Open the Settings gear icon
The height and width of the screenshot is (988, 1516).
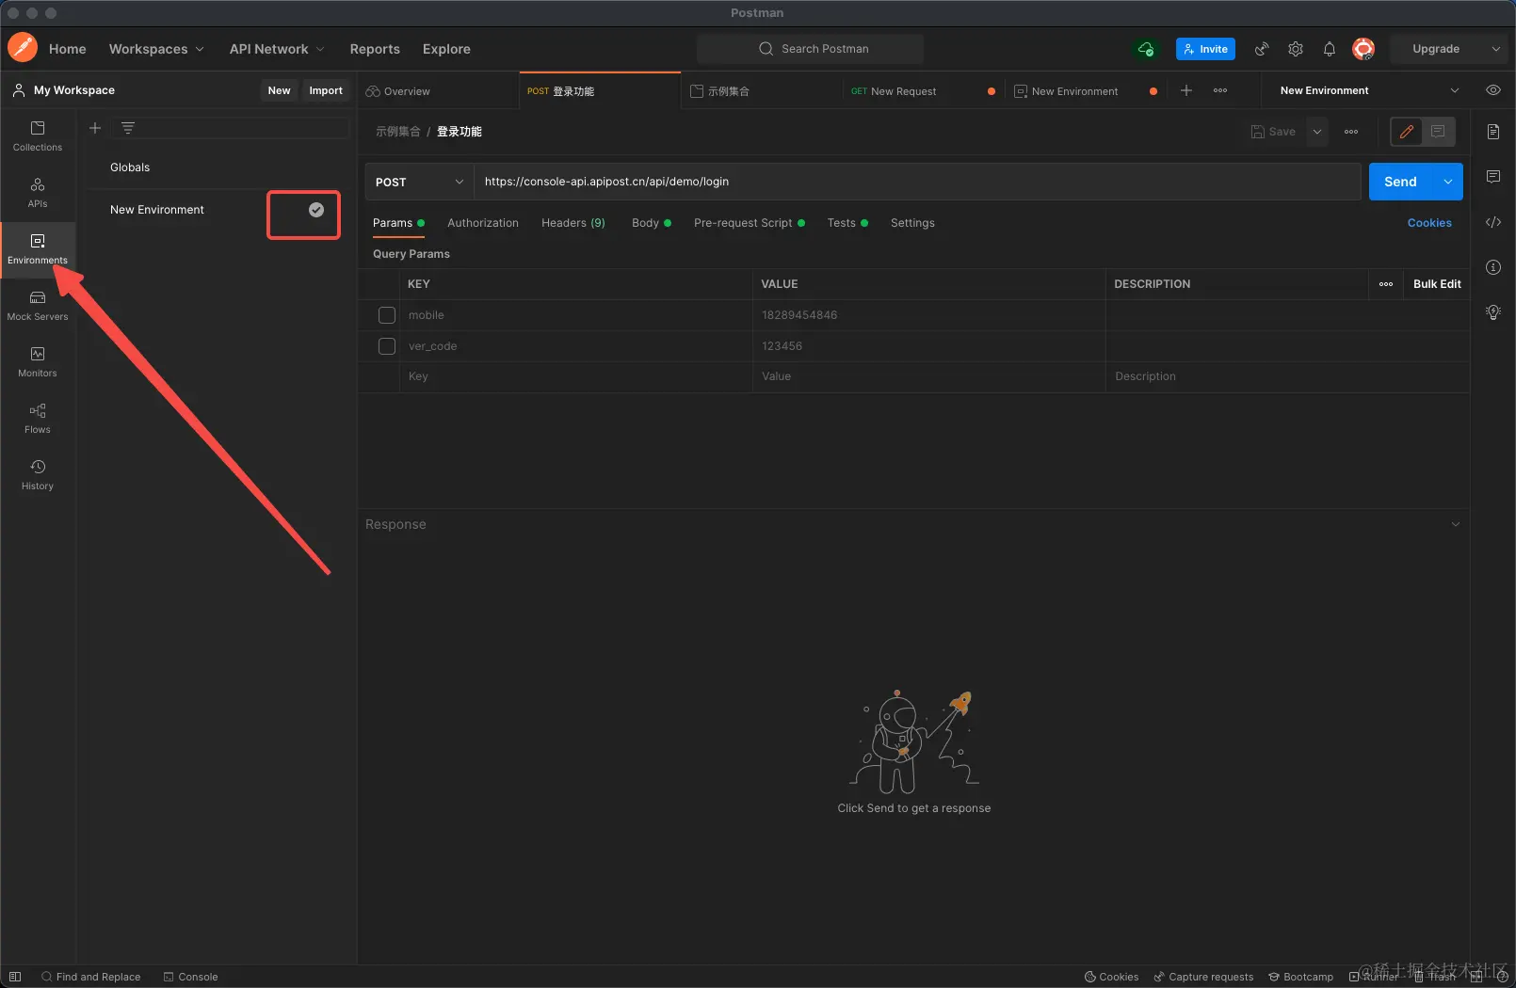[x=1296, y=49]
